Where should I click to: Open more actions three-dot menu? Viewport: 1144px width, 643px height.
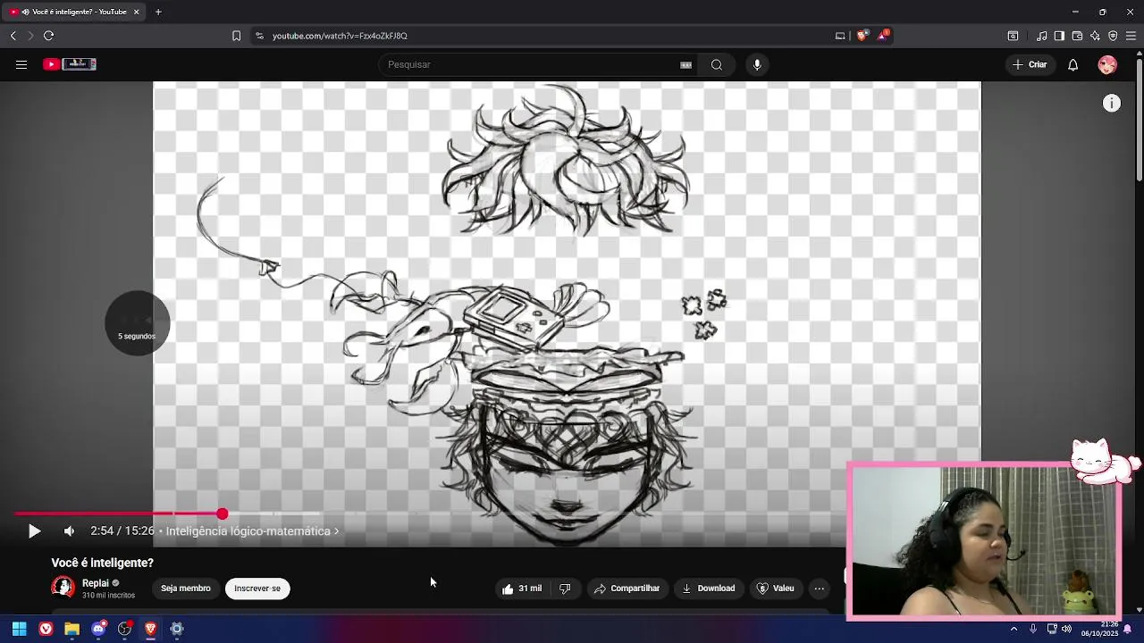pos(820,589)
